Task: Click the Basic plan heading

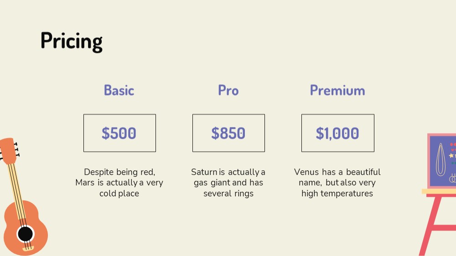Action: coord(119,90)
